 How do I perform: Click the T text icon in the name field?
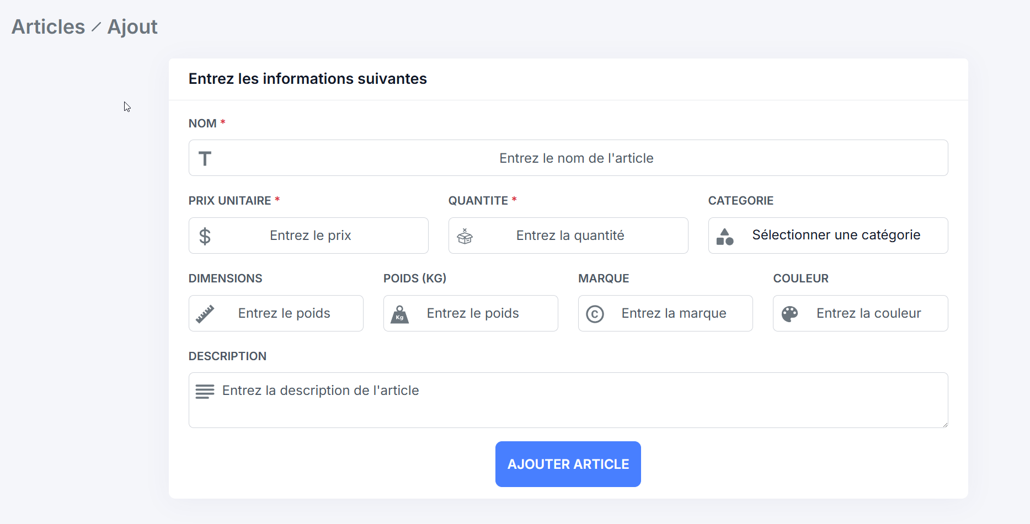pos(205,158)
